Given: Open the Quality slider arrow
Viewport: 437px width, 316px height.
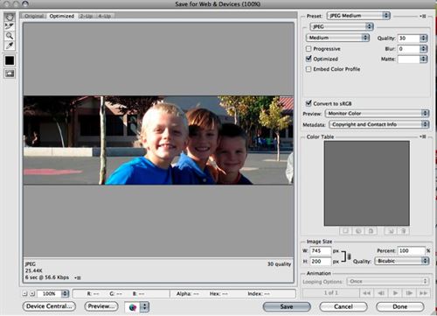Looking at the screenshot, I should tap(424, 39).
